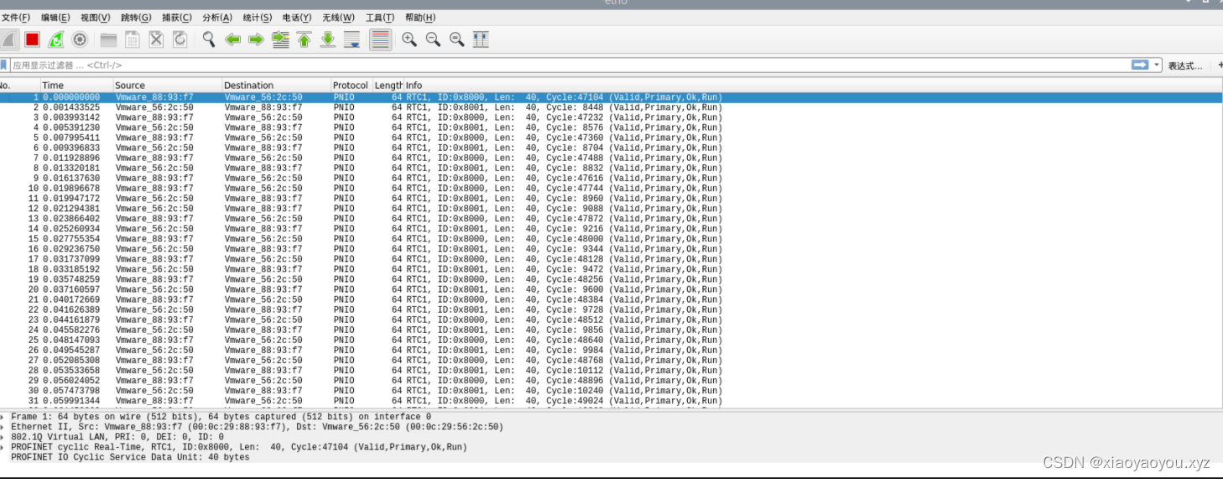Viewport: 1223px width, 479px height.
Task: Select packet 23 with Cycle:48512
Action: coord(611,320)
